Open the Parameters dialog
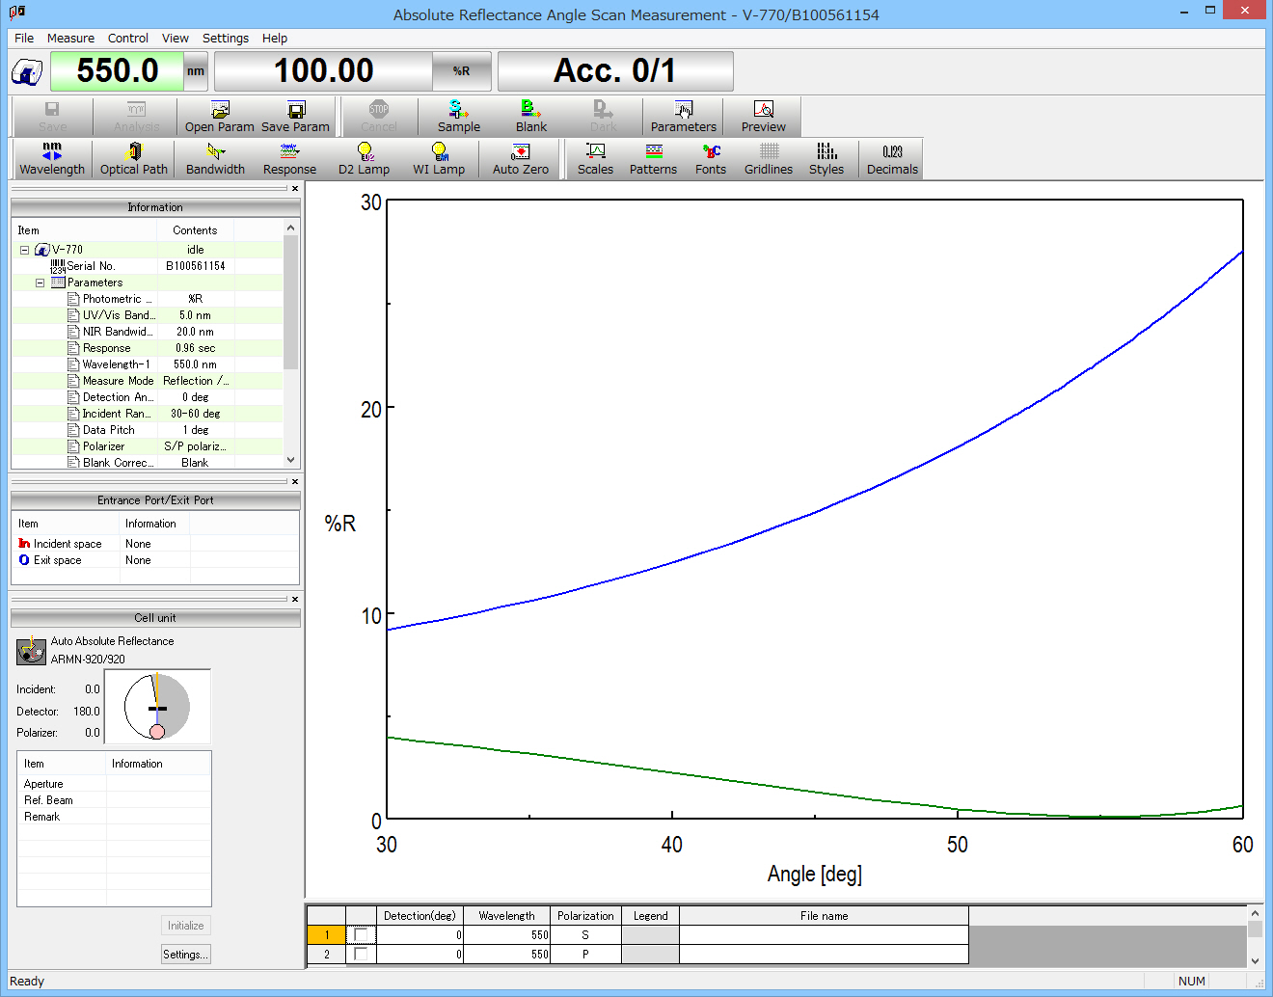 pos(683,117)
